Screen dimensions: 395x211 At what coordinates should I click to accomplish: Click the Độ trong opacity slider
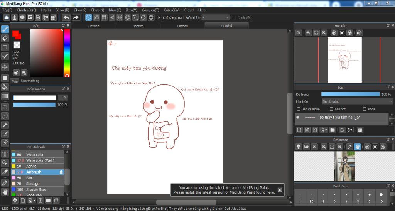point(350,94)
